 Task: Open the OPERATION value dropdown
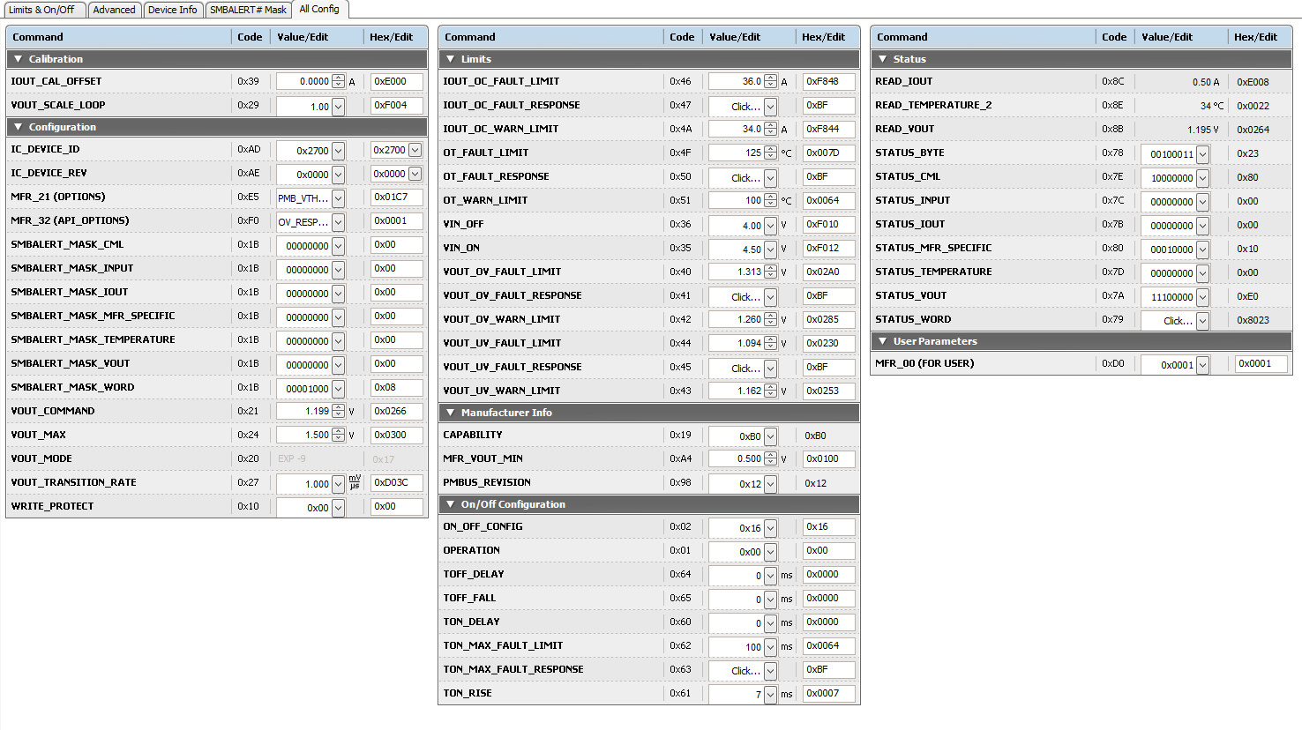tap(770, 552)
